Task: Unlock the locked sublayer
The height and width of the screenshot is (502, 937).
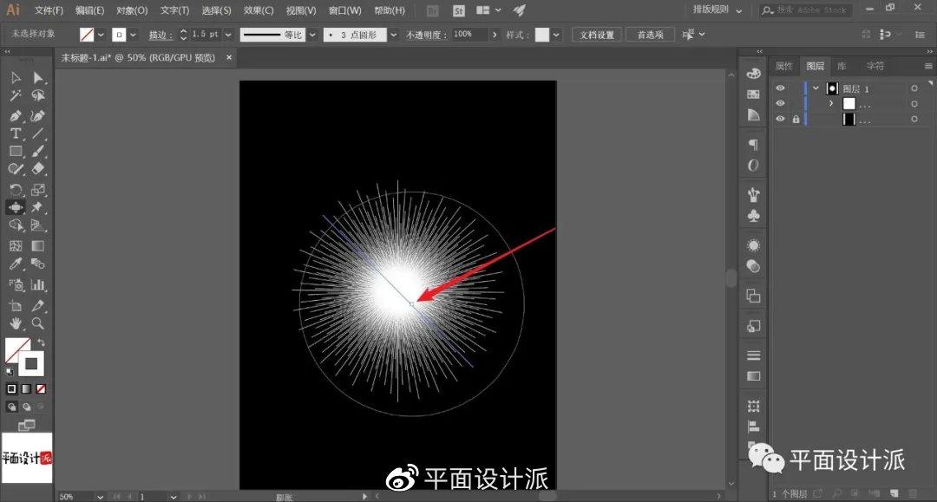Action: point(796,119)
